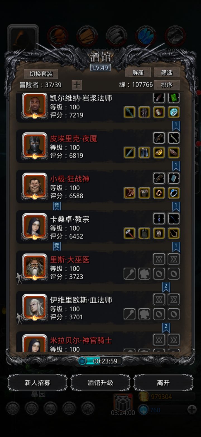Select 伊维里欧斯·血法师's empty armor slot
The width and height of the screenshot is (201, 437).
[144, 314]
